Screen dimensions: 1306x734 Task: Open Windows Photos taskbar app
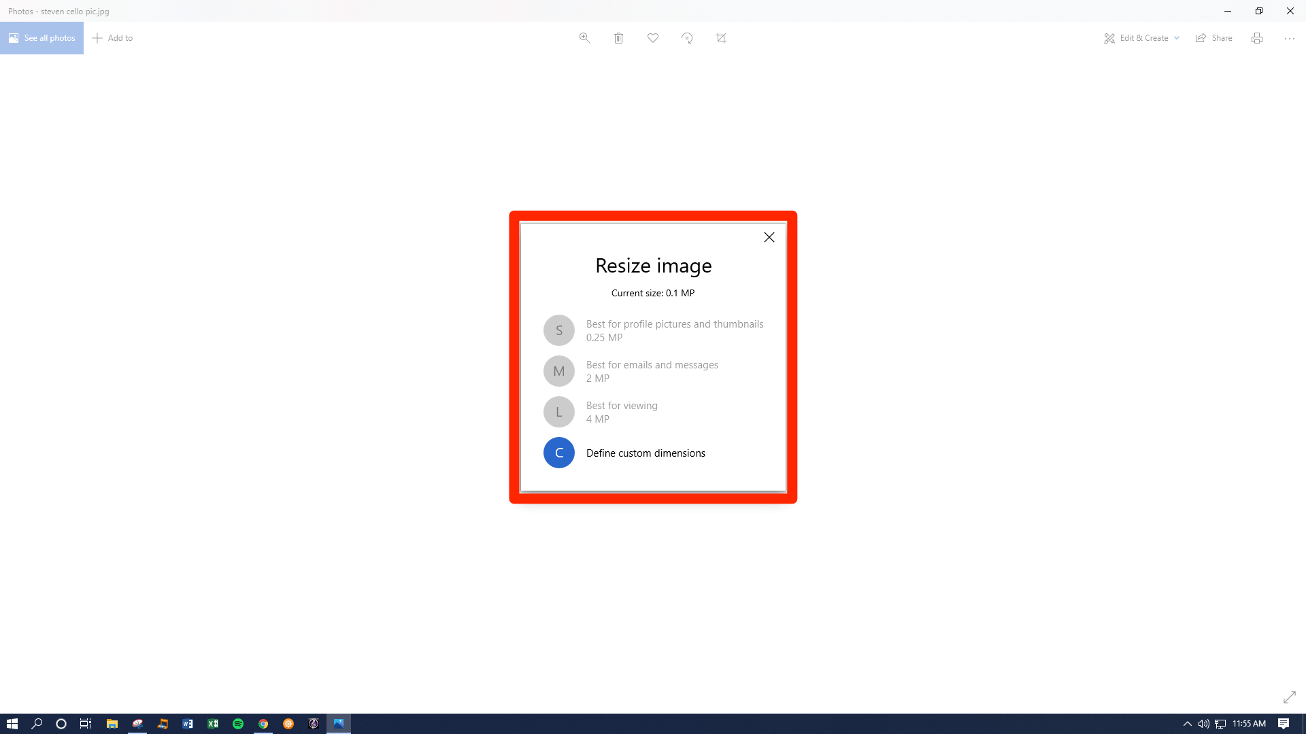pos(339,723)
